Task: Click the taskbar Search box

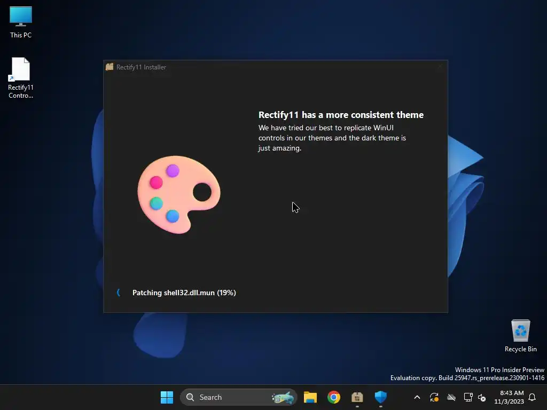Action: click(x=238, y=397)
